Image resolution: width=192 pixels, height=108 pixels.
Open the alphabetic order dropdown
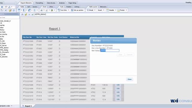point(12,106)
